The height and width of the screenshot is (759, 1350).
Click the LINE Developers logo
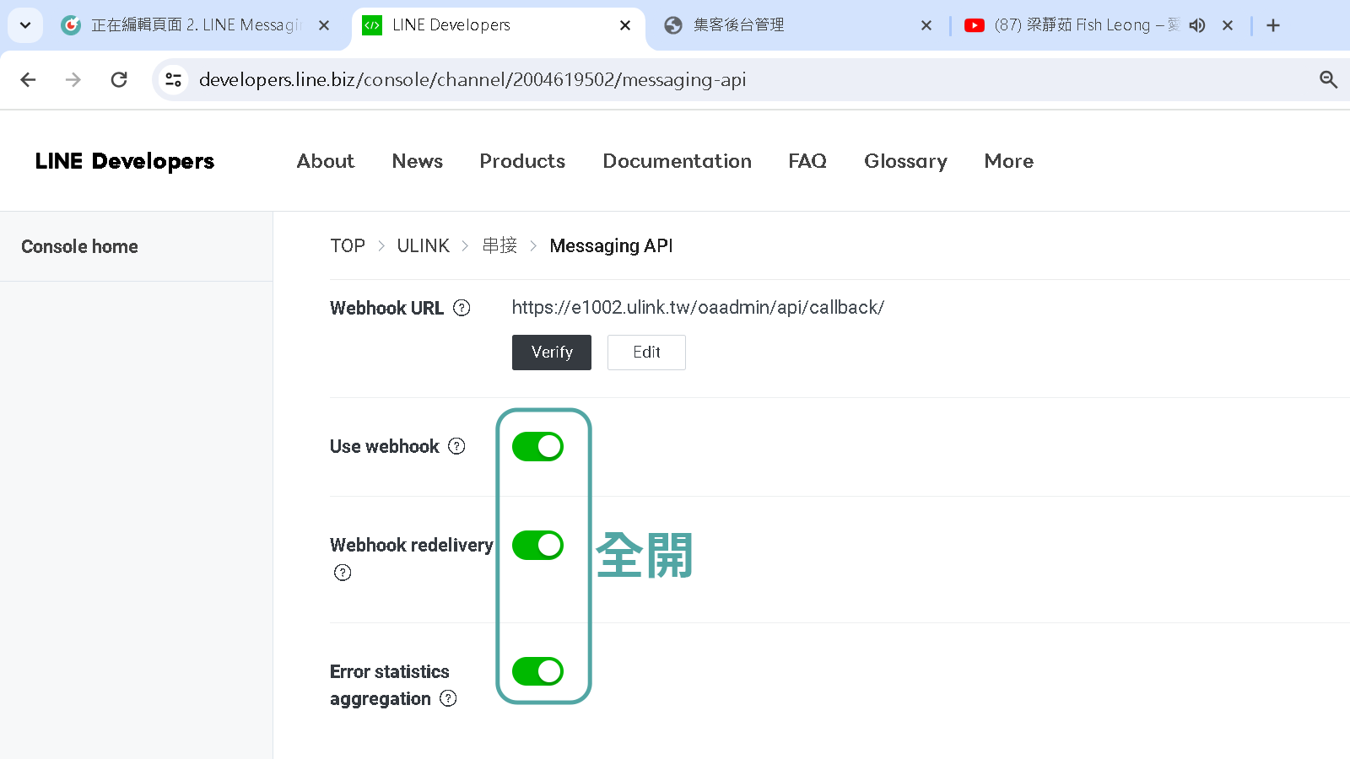tap(125, 161)
